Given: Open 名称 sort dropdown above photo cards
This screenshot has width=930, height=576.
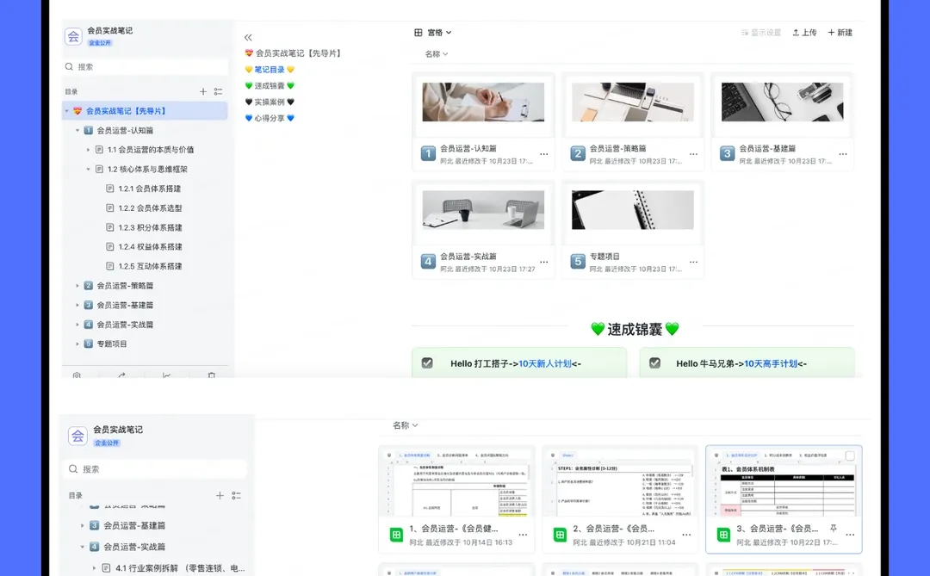Looking at the screenshot, I should click(437, 54).
